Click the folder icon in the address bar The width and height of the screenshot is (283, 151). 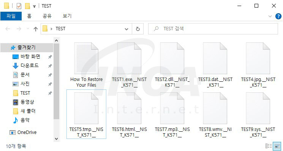[45, 29]
